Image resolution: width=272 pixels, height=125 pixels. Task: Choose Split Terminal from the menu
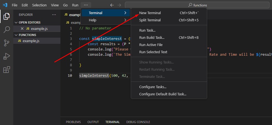pos(169,20)
